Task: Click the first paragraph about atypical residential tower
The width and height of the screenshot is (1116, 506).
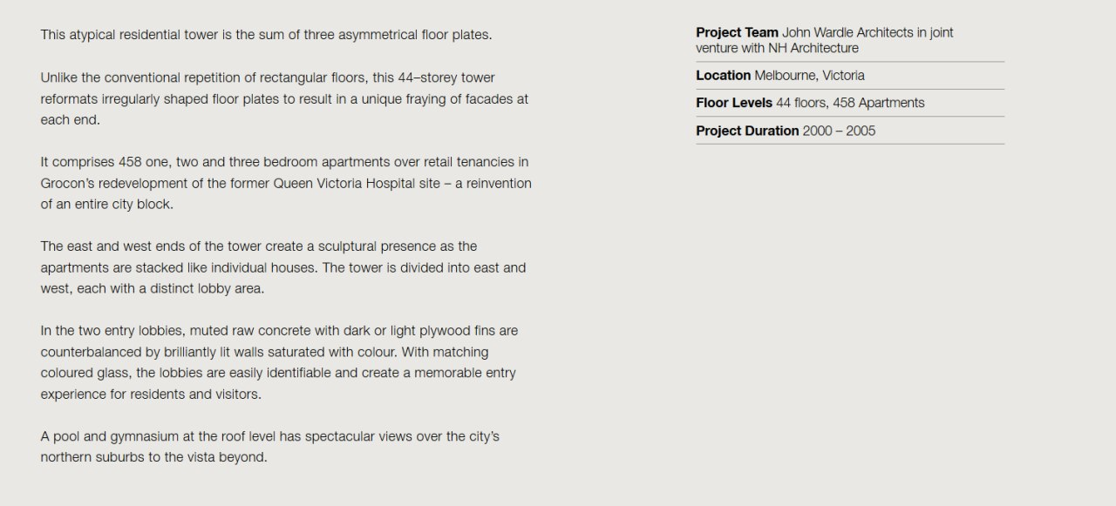Action: pyautogui.click(x=266, y=35)
